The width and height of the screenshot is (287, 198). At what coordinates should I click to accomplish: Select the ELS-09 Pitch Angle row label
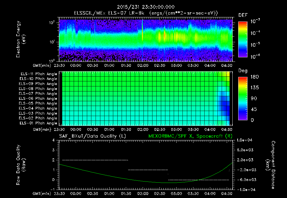click(x=38, y=84)
